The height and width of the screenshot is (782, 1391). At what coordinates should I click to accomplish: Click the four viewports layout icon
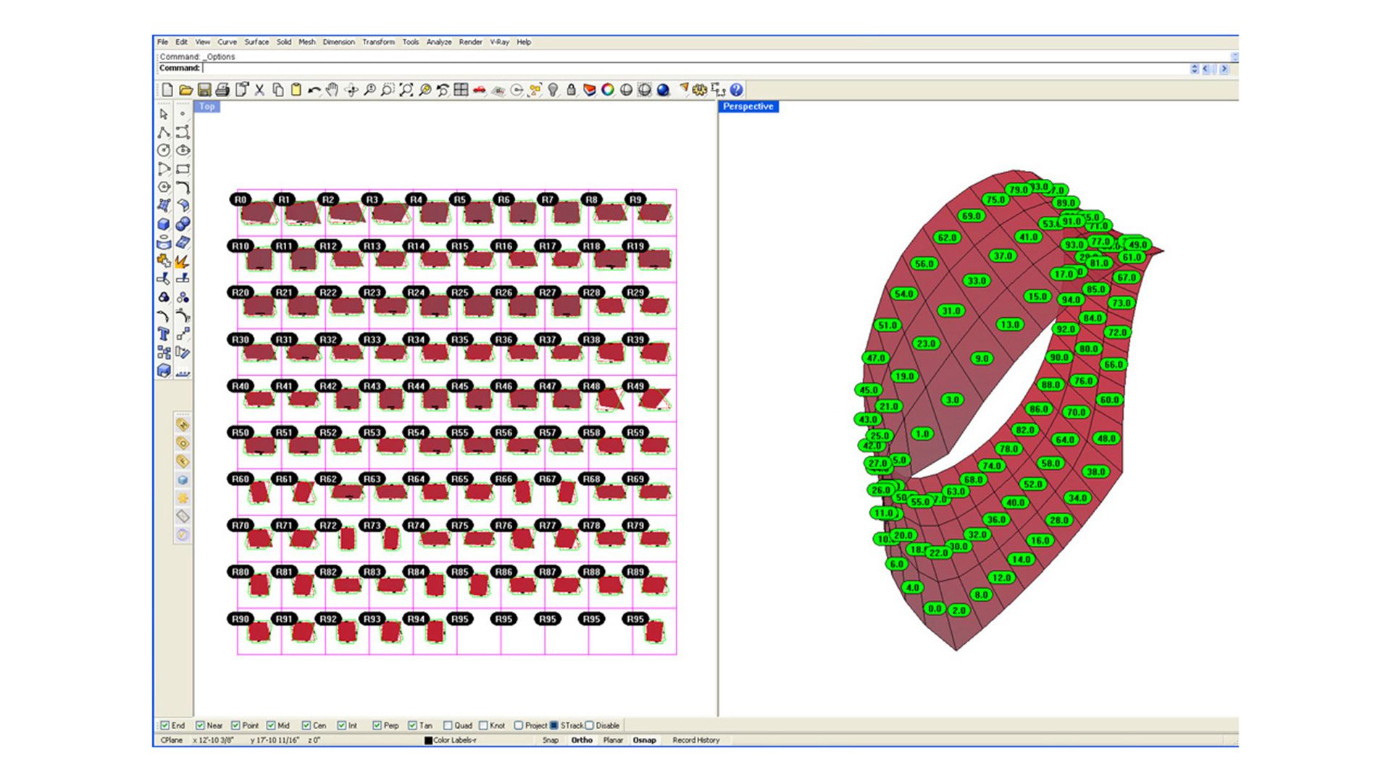(461, 90)
